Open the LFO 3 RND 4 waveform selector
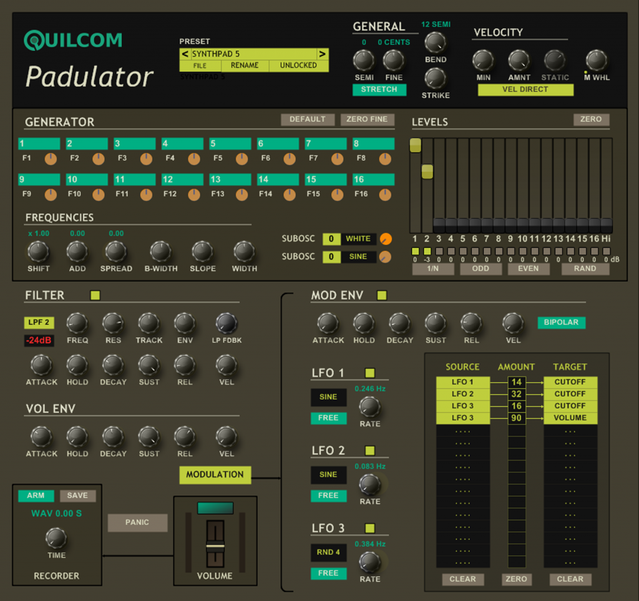Viewport: 639px width, 601px height. click(328, 552)
